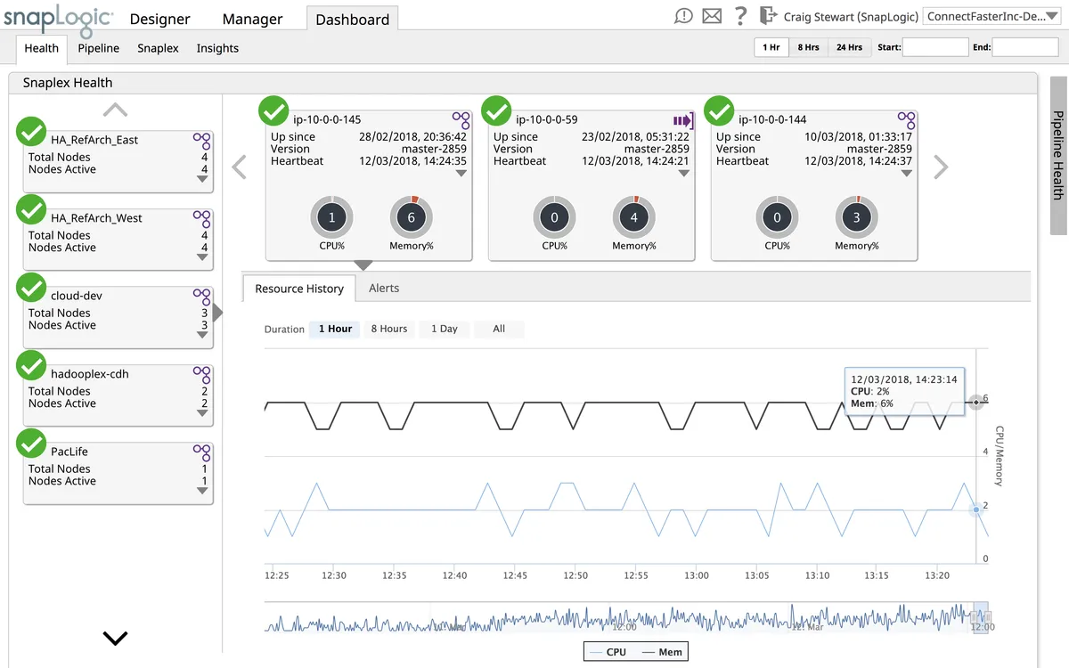
Task: Select the 8 Hrs time range toggle
Action: [808, 47]
